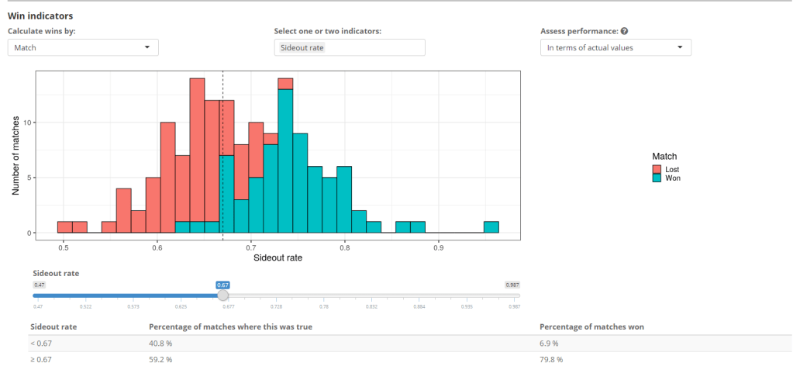Click the teal Won legend swatch
The width and height of the screenshot is (793, 387).
[x=657, y=178]
